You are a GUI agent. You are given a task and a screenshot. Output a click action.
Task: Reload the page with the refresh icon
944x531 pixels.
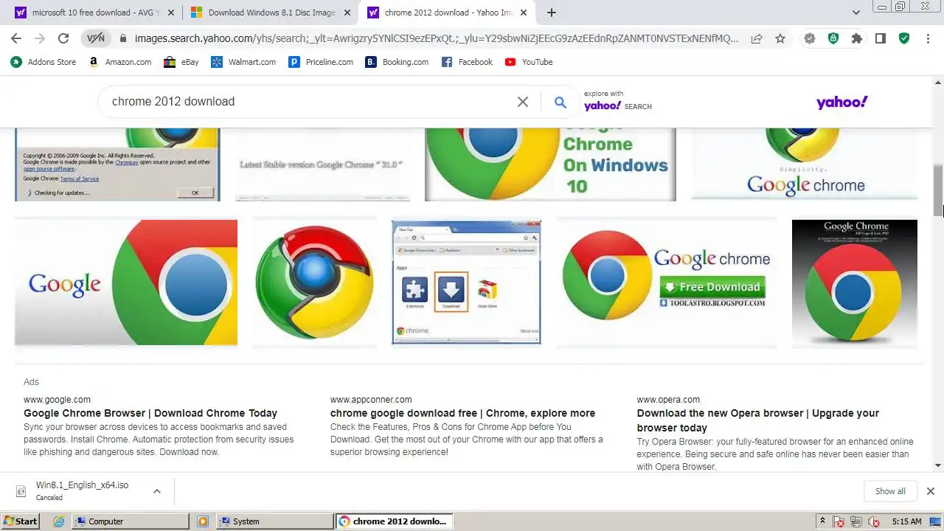point(63,38)
